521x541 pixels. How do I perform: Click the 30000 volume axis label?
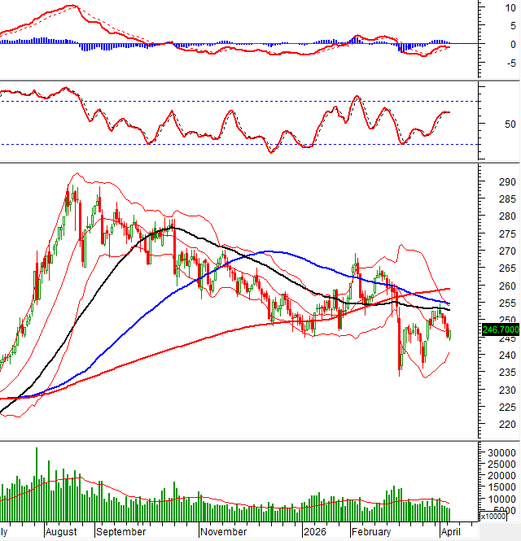(x=501, y=452)
